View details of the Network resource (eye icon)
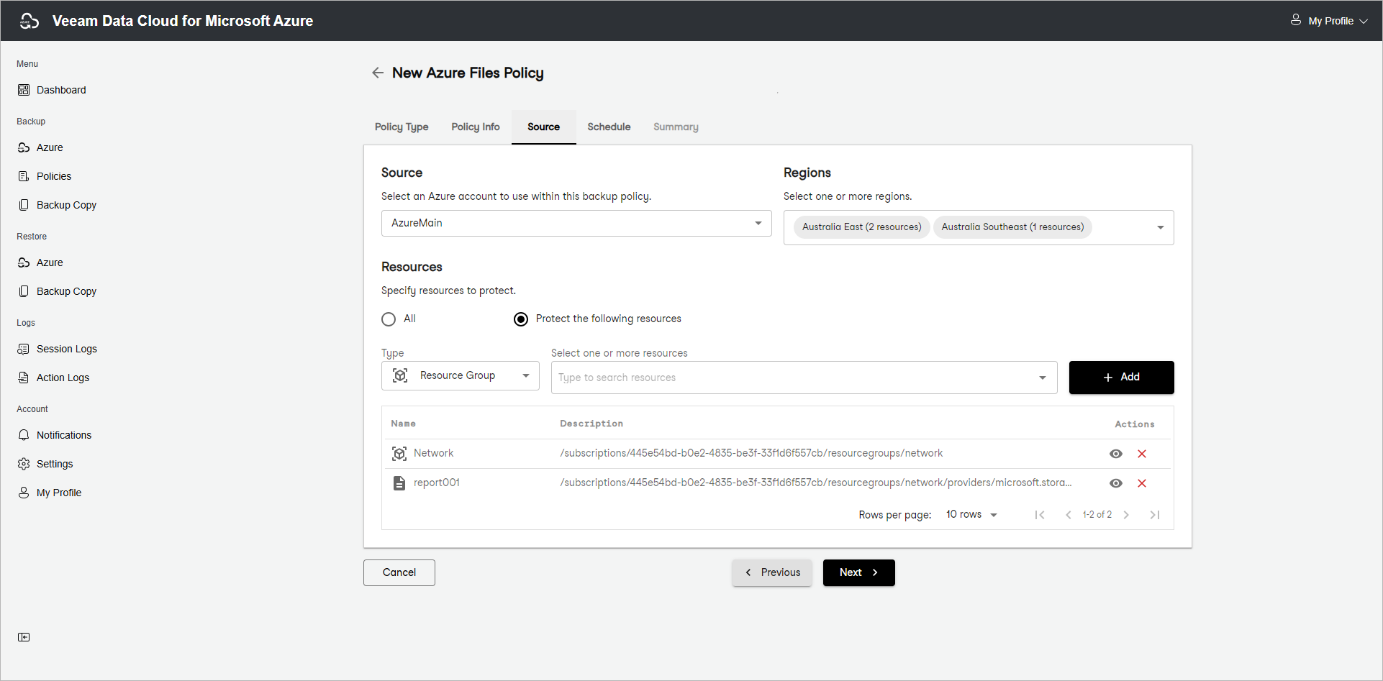Screen dimensions: 1383x681 (1116, 454)
